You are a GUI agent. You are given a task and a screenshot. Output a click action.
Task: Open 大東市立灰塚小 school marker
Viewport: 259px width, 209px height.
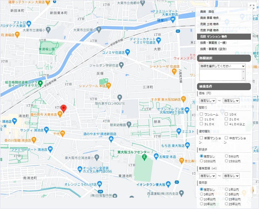click(99, 30)
